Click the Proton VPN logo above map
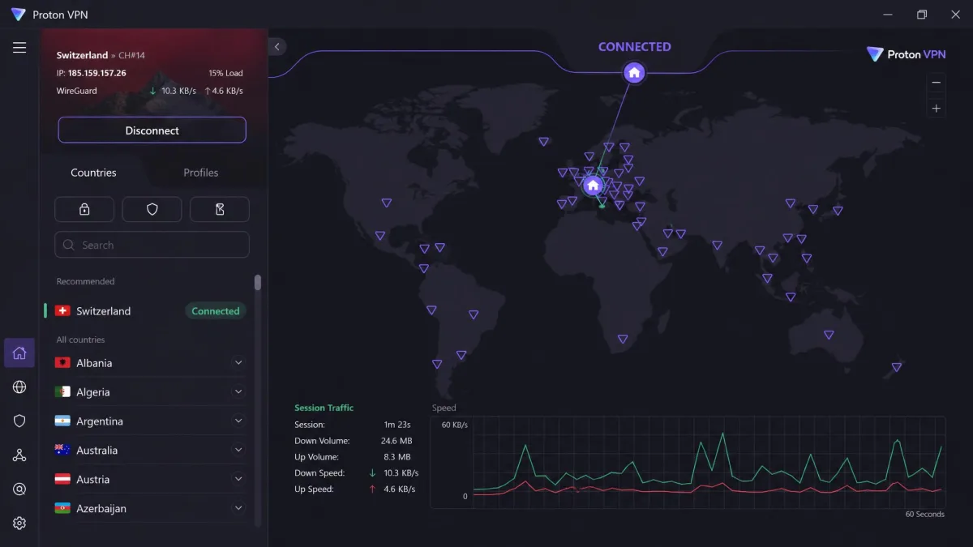The width and height of the screenshot is (973, 547). click(x=906, y=54)
